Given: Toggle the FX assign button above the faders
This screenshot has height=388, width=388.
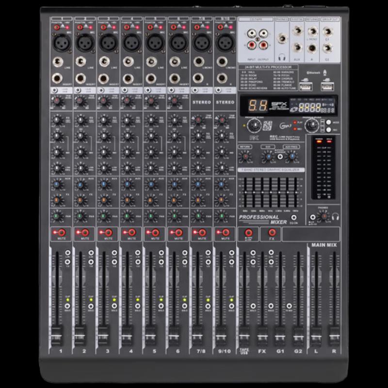Looking at the screenshot, I should pos(272,231).
